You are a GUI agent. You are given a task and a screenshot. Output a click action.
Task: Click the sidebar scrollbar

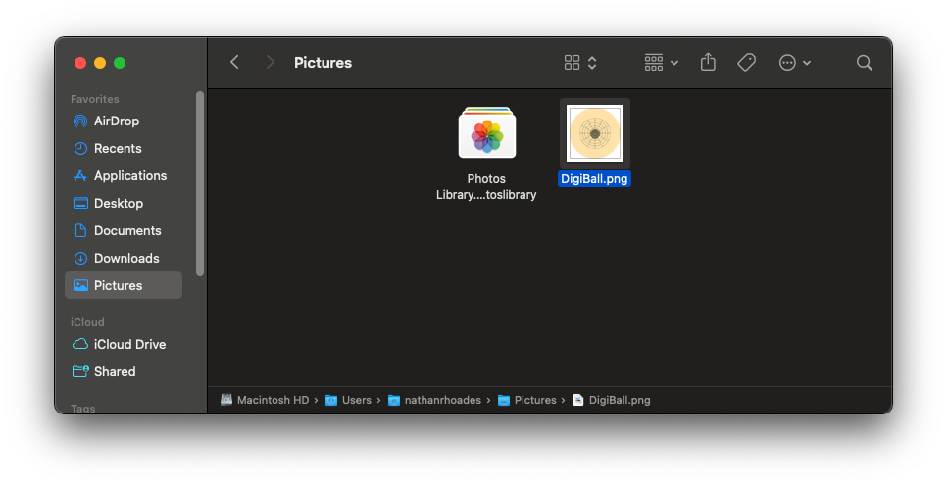[x=200, y=182]
